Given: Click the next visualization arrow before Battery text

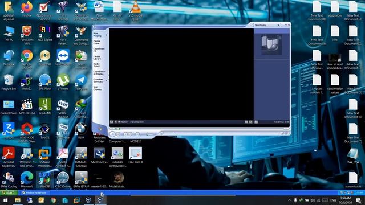Looking at the screenshot, I should (119, 122).
